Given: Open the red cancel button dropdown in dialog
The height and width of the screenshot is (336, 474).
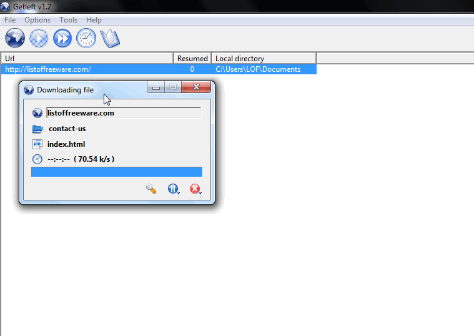Looking at the screenshot, I should [195, 189].
